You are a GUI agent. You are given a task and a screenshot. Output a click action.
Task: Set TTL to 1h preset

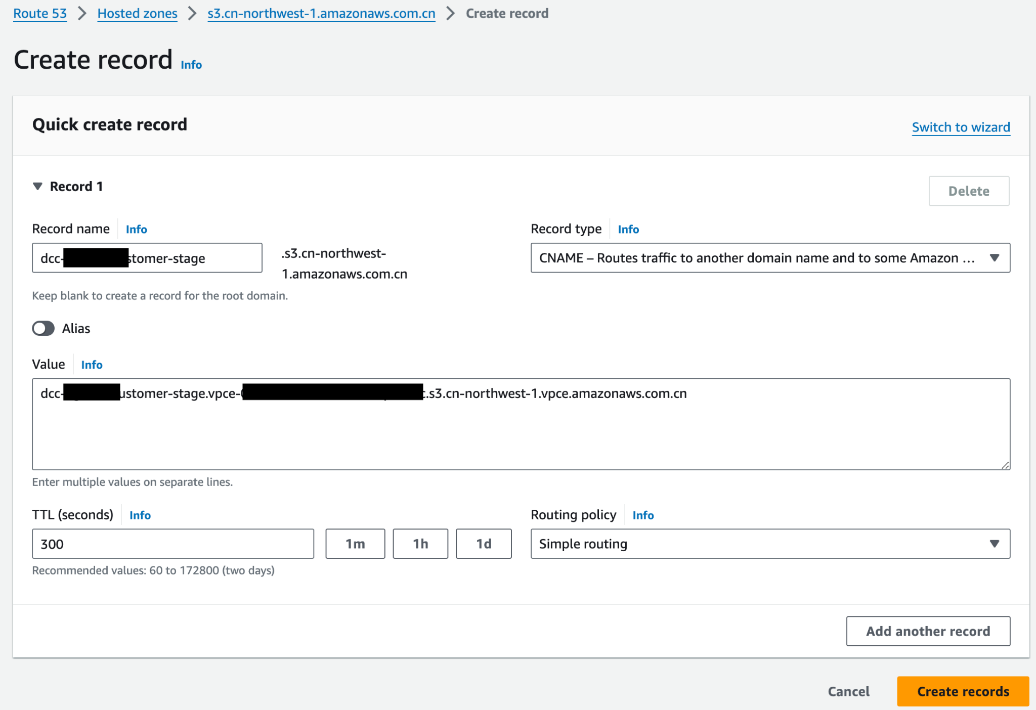tap(420, 544)
